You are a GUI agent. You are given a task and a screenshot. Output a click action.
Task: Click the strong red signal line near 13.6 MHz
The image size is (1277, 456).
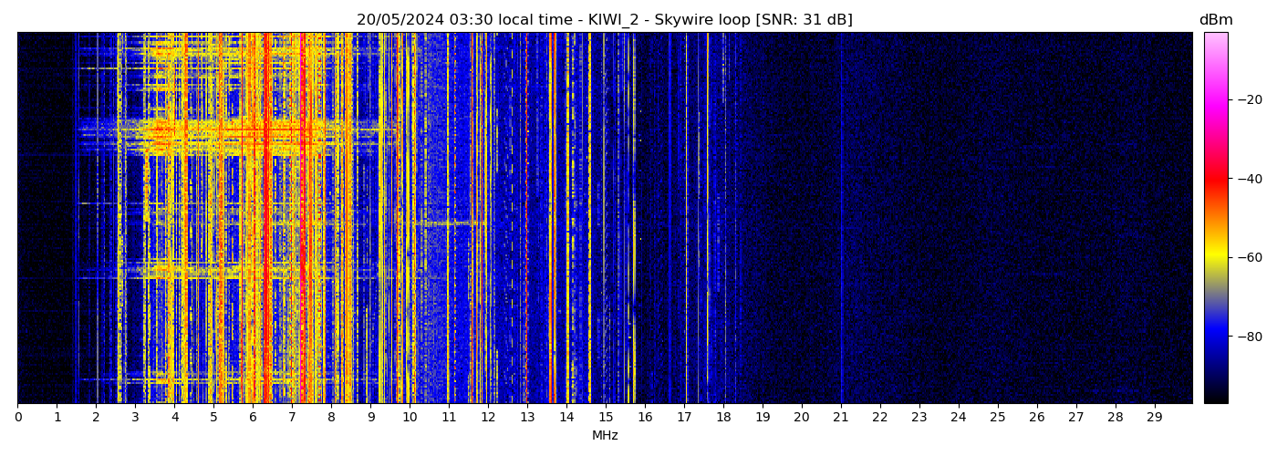click(x=551, y=219)
